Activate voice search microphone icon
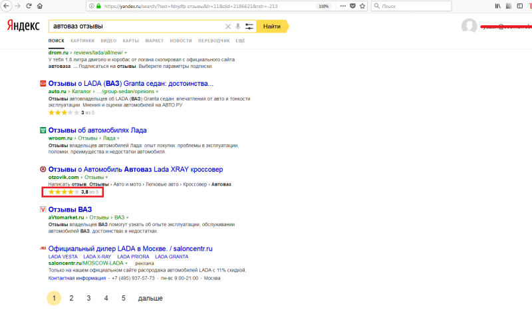532x312 pixels. click(238, 26)
